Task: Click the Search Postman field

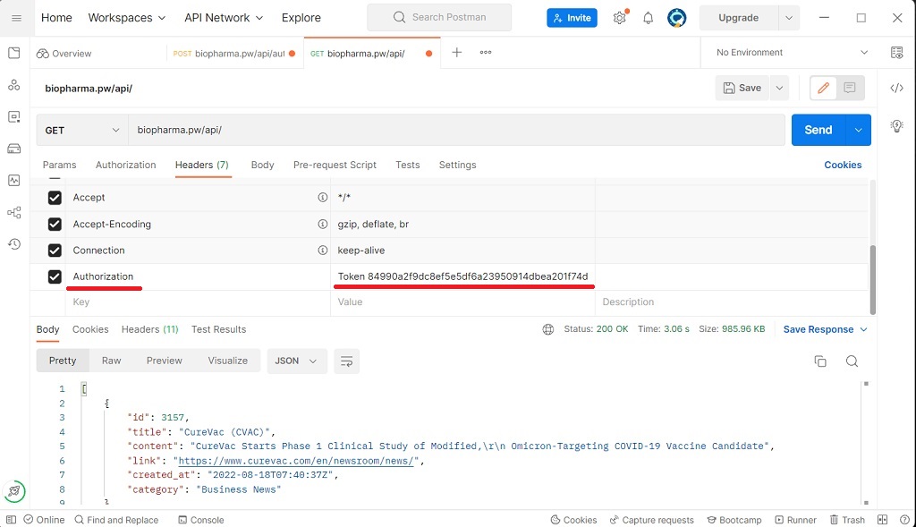Action: click(x=439, y=18)
